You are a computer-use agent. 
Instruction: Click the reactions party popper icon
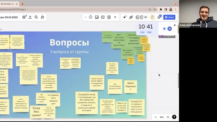click(131, 17)
